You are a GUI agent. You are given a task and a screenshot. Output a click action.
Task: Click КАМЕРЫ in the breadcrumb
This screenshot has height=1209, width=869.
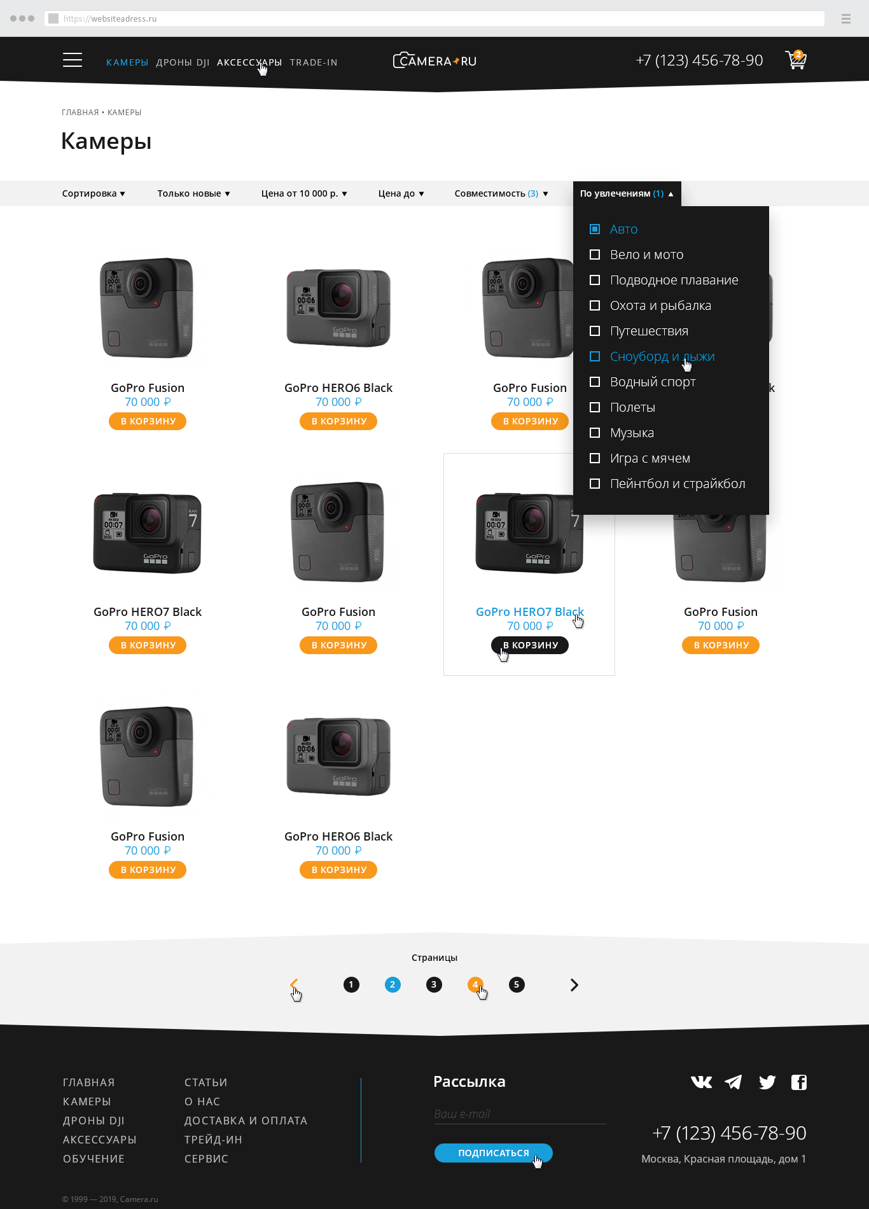(x=125, y=113)
